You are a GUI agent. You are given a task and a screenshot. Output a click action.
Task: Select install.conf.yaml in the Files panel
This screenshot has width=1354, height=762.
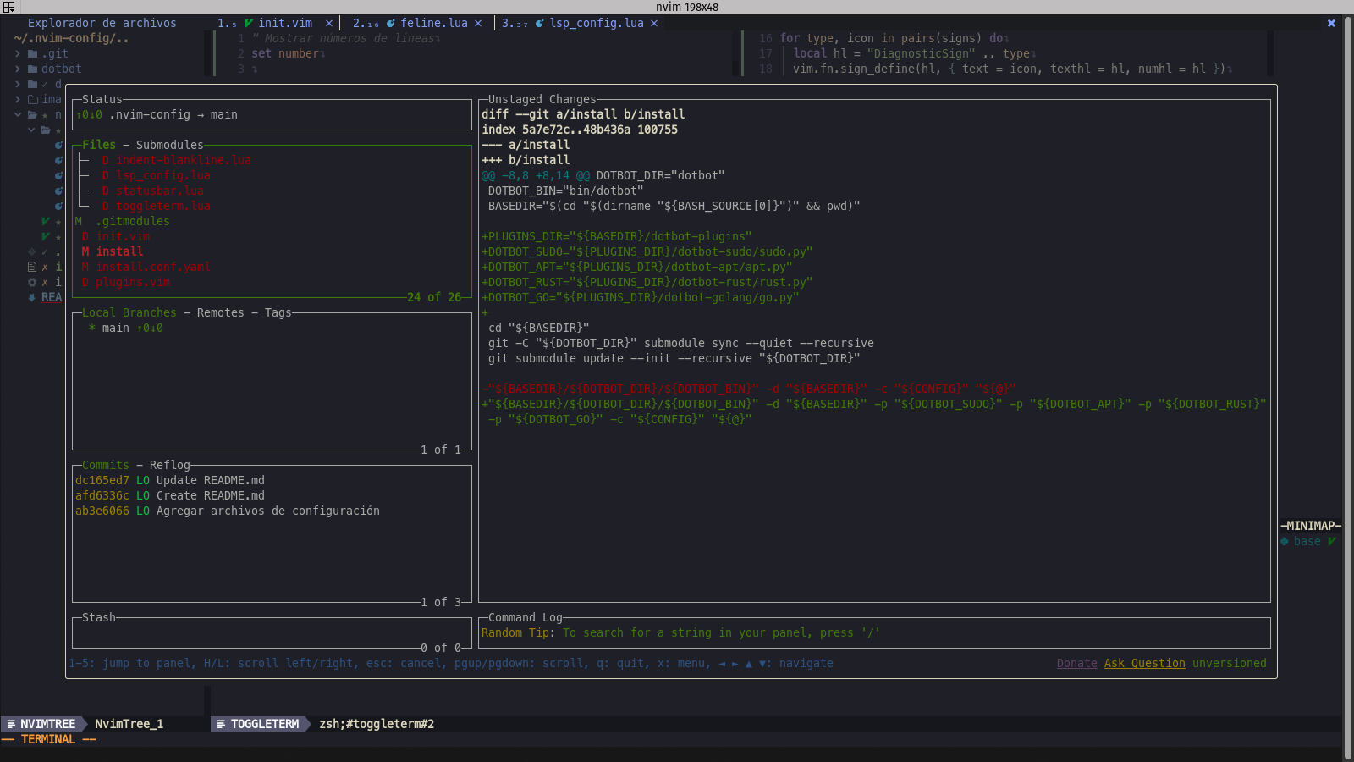pyautogui.click(x=271, y=267)
